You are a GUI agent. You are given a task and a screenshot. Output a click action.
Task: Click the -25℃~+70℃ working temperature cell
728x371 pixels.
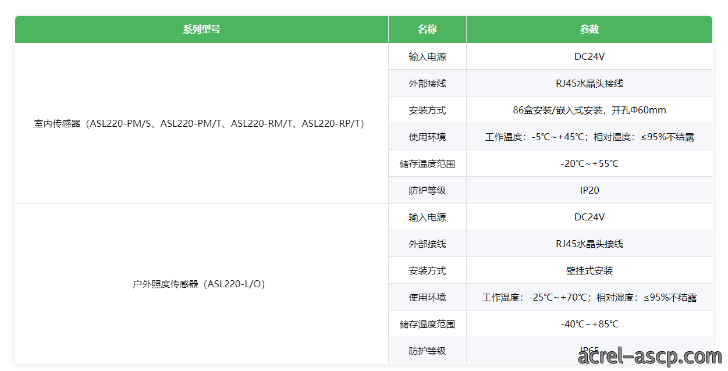[x=589, y=297]
